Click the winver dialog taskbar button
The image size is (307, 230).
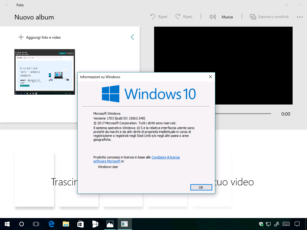coord(124,224)
